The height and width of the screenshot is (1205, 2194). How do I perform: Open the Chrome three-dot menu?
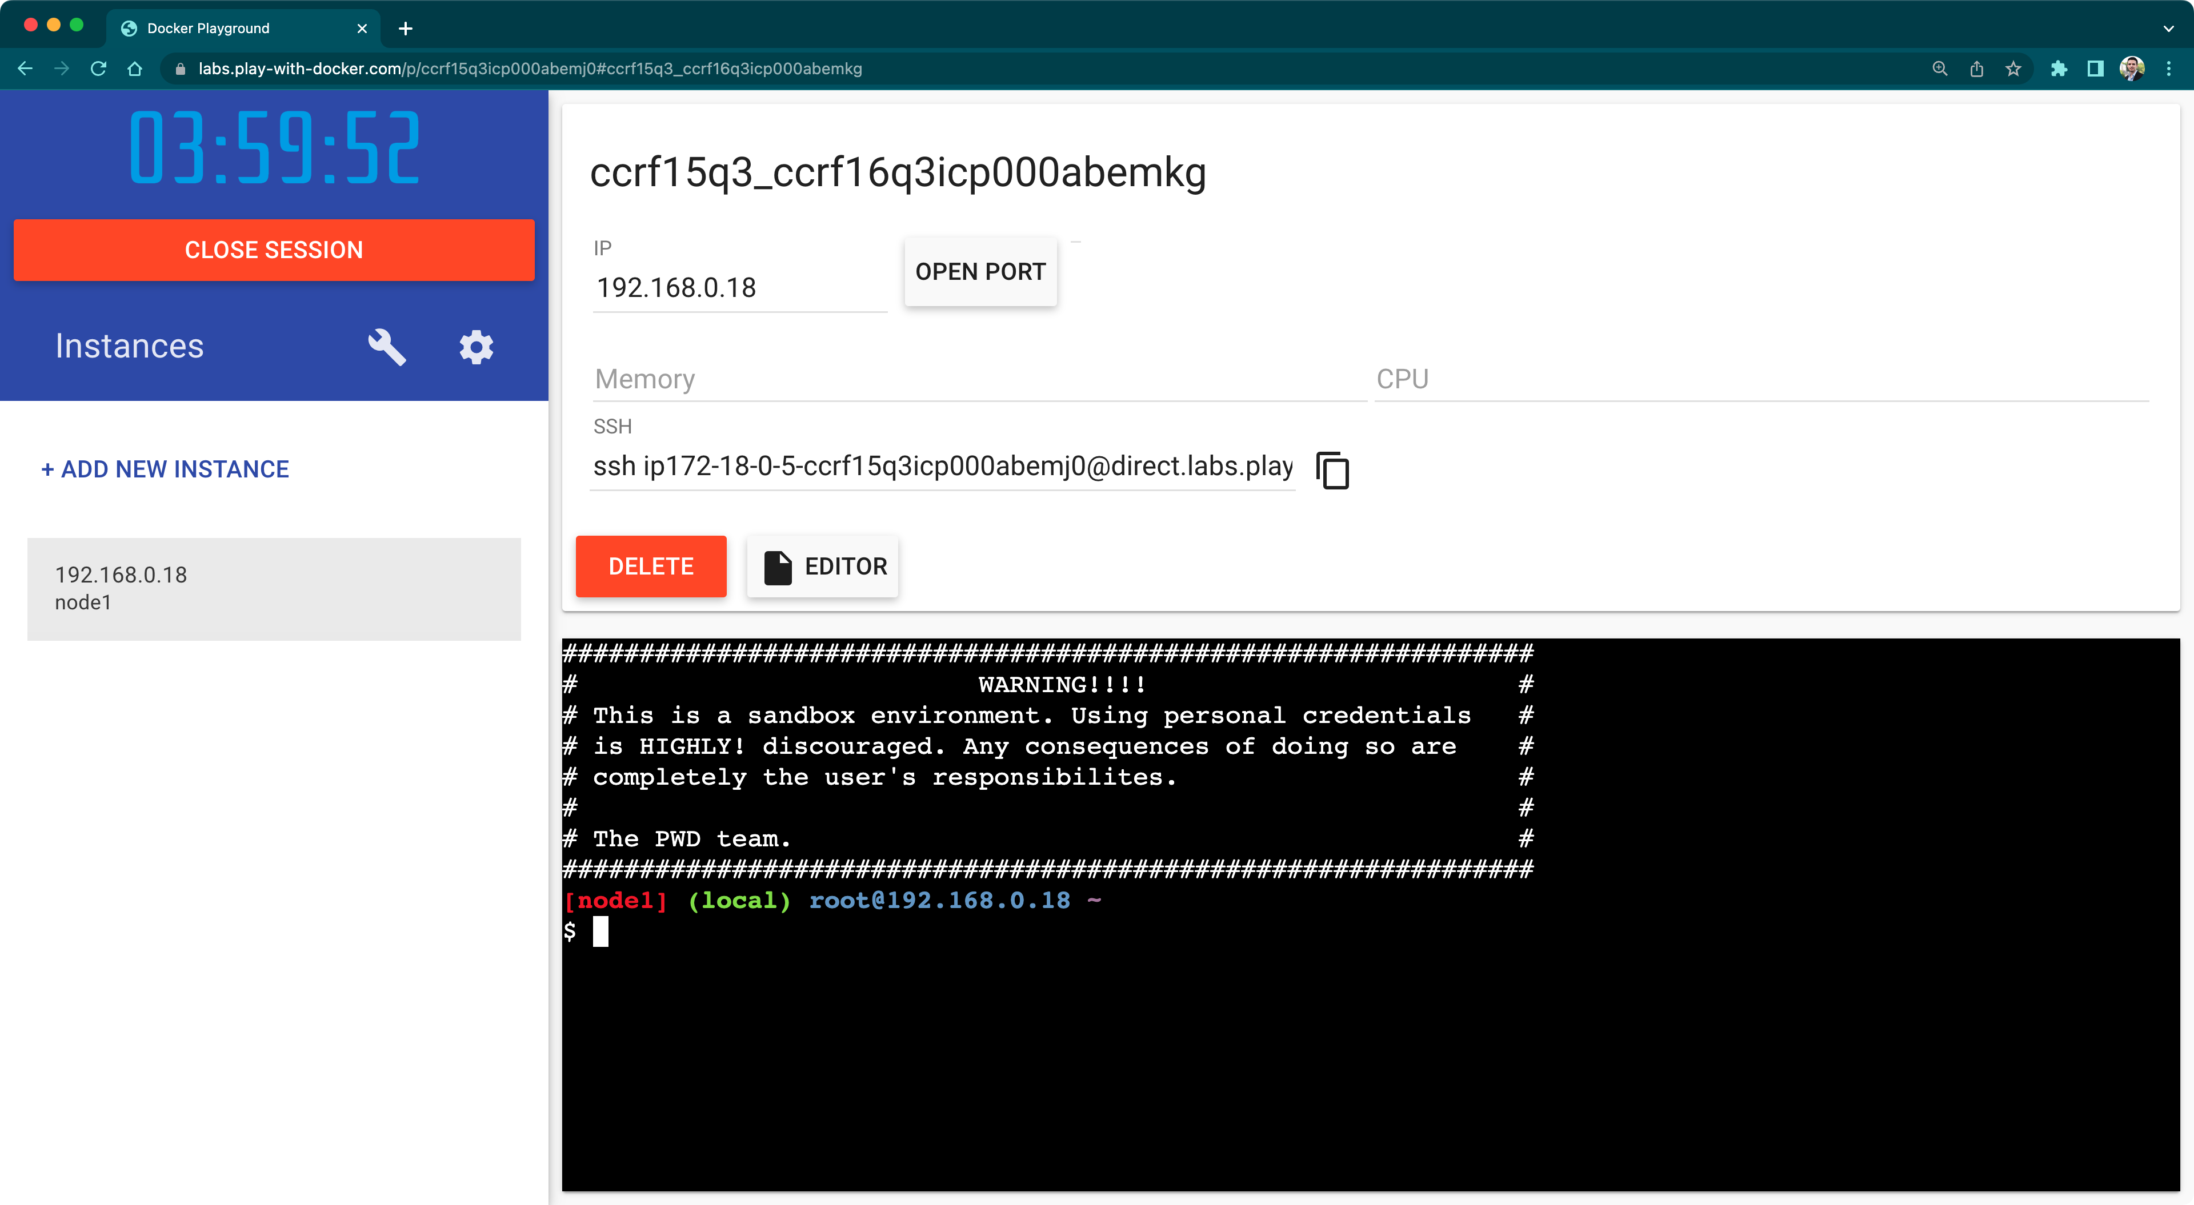tap(2169, 69)
